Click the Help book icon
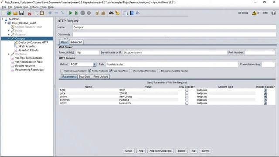The width and height of the screenshot is (279, 157). coord(132,13)
